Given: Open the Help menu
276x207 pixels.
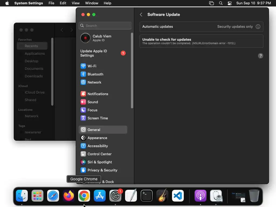Looking at the screenshot, I should tap(107, 3).
